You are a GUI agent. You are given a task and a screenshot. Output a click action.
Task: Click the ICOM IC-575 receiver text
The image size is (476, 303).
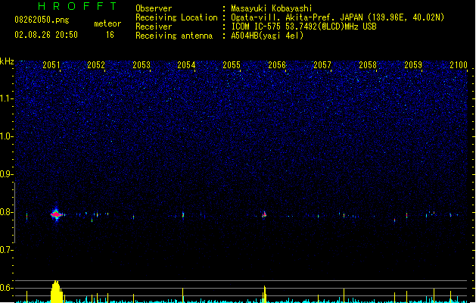tap(303, 27)
